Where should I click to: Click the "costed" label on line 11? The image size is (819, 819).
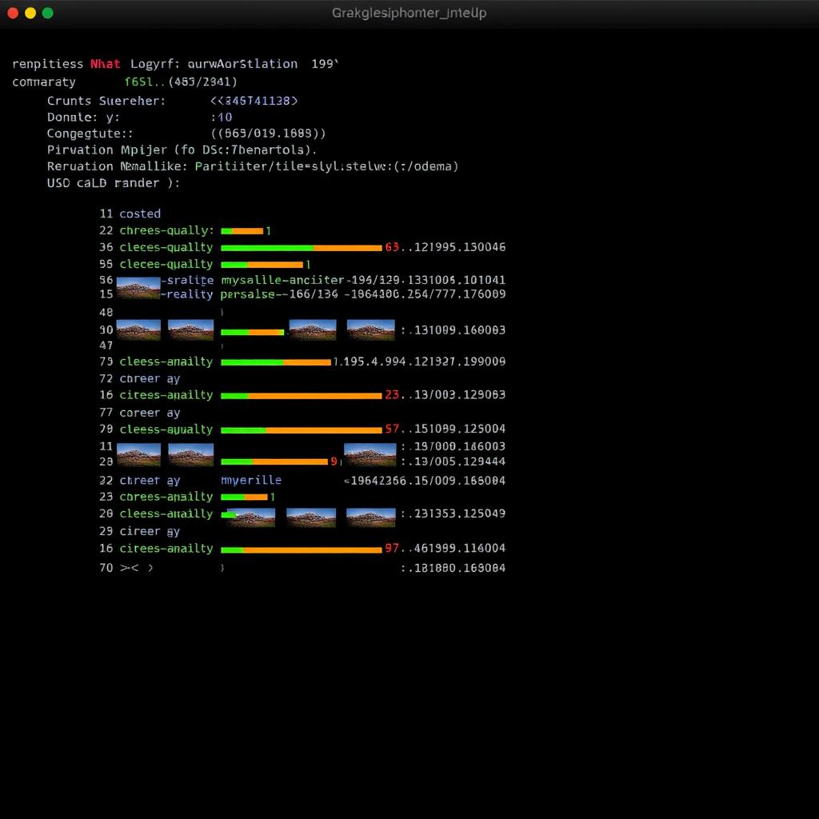(140, 214)
